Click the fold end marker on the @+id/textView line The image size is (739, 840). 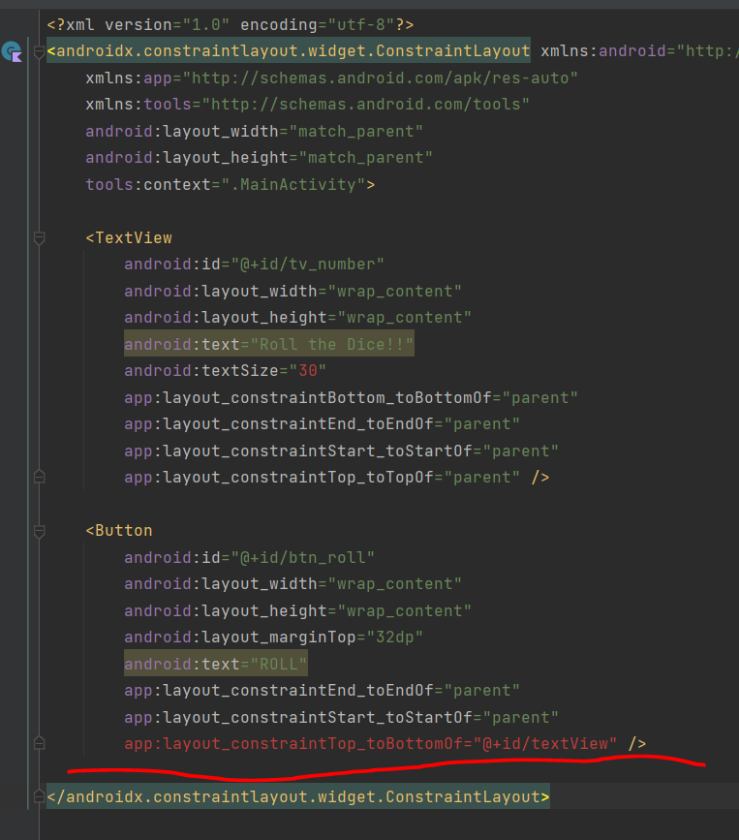click(39, 743)
